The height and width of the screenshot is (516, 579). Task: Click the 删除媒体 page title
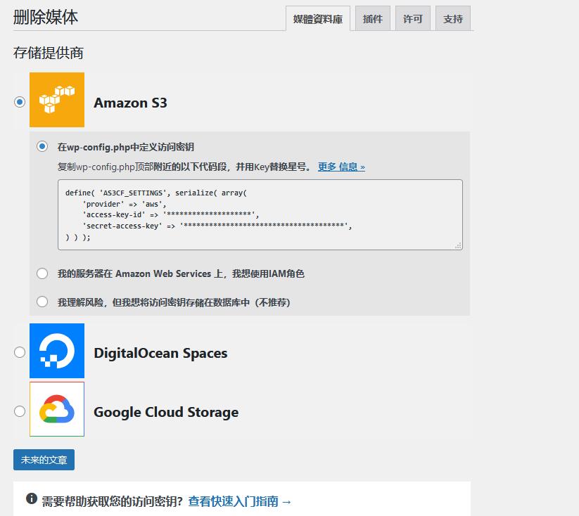(46, 18)
